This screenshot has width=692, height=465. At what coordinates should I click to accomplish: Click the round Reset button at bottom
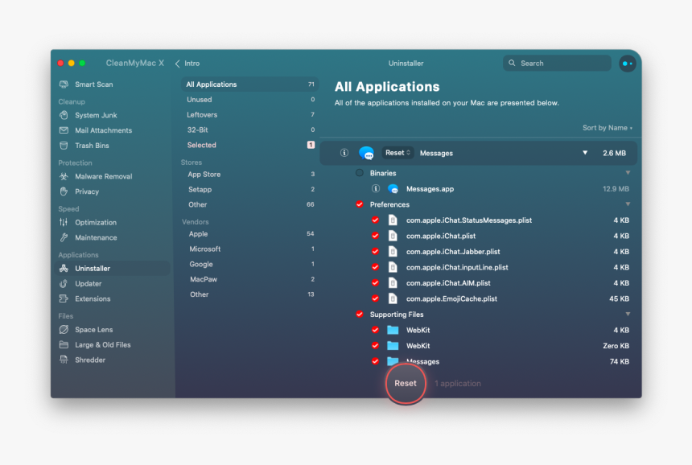pyautogui.click(x=406, y=384)
